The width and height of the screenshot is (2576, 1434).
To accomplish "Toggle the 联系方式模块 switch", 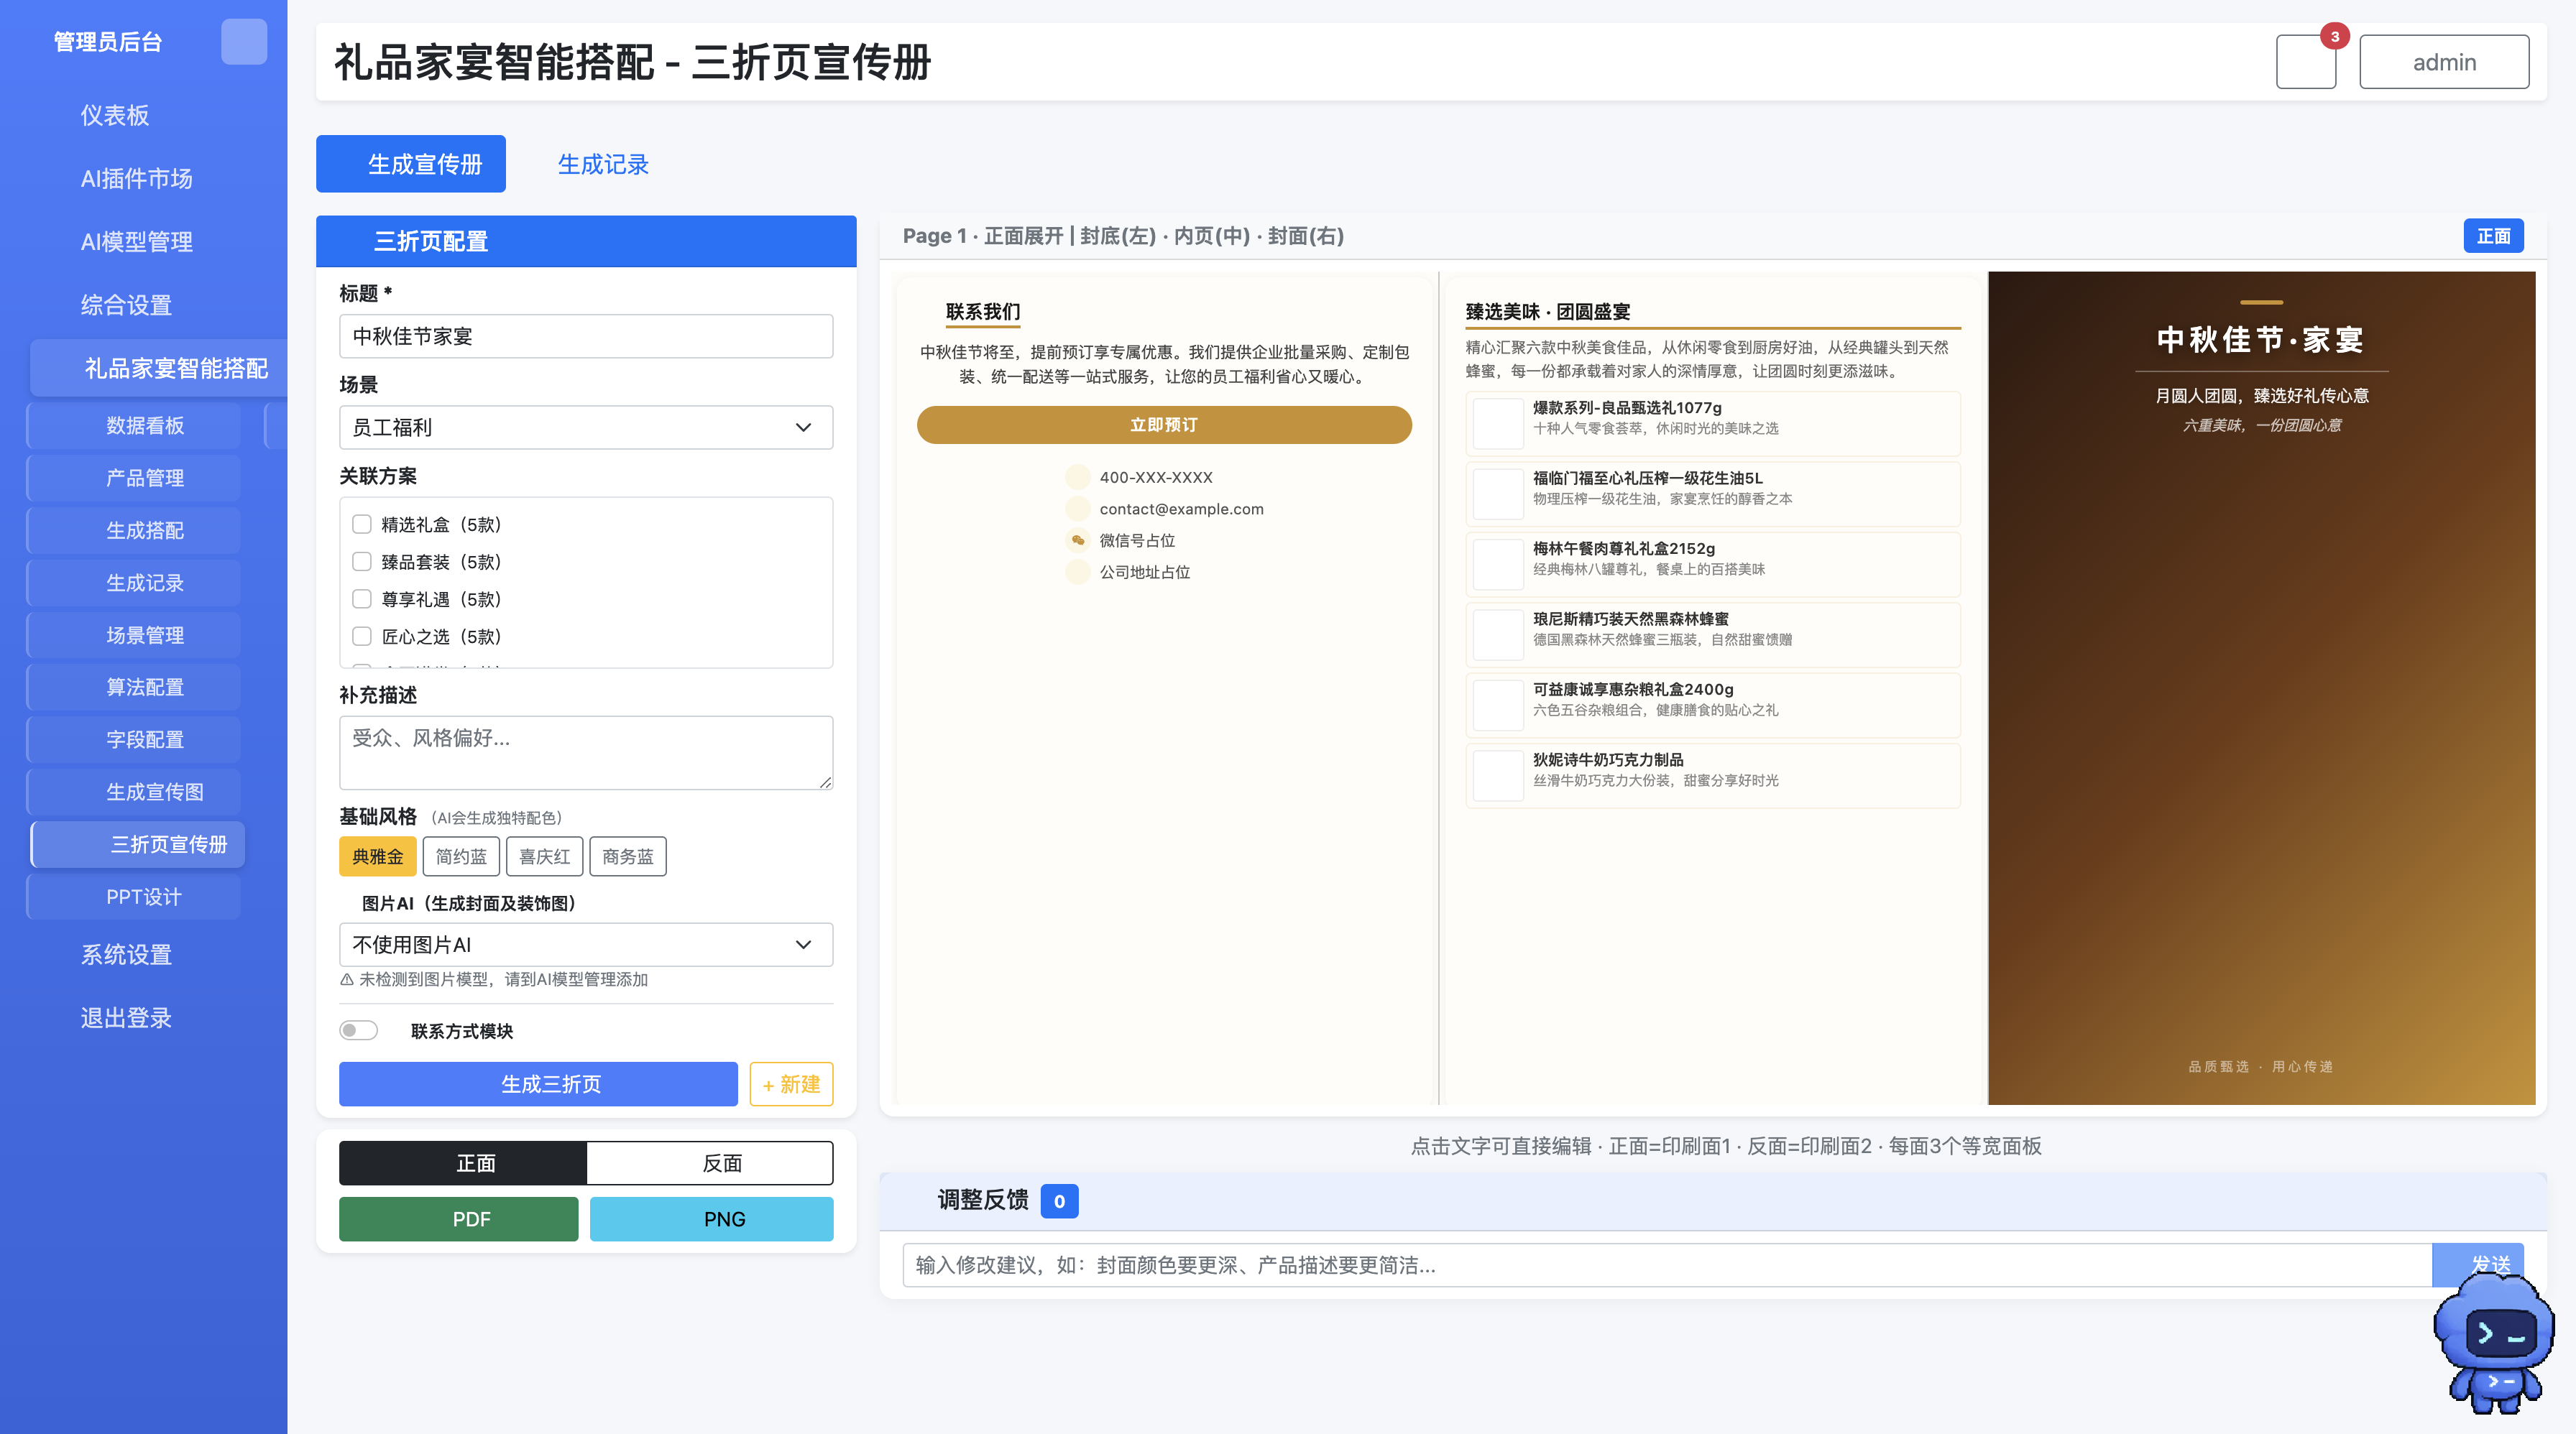I will tap(359, 1030).
